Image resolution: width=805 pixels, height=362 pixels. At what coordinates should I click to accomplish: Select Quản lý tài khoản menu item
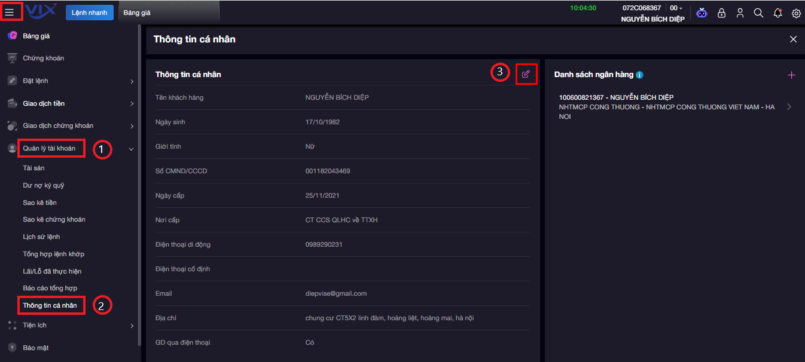(x=49, y=148)
